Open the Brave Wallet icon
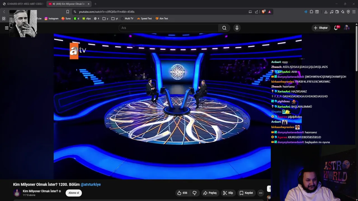The width and height of the screenshot is (358, 201). click(x=337, y=12)
